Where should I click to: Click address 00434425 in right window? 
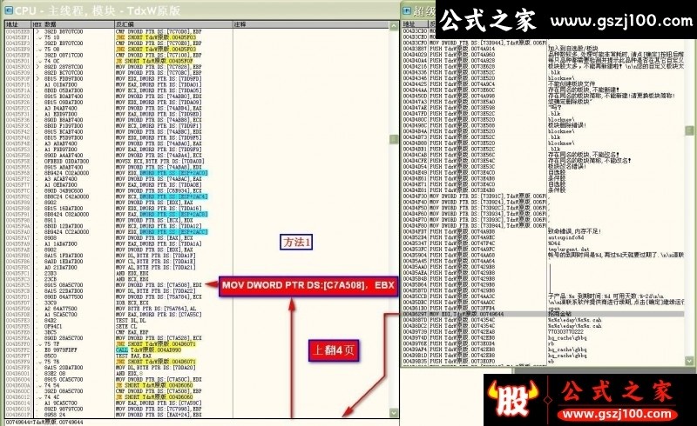pos(415,83)
